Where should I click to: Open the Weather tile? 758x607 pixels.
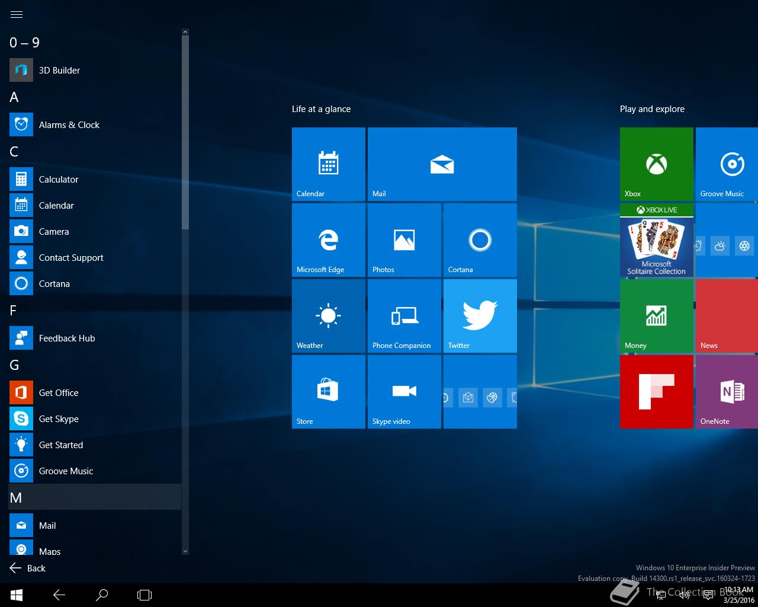point(329,316)
